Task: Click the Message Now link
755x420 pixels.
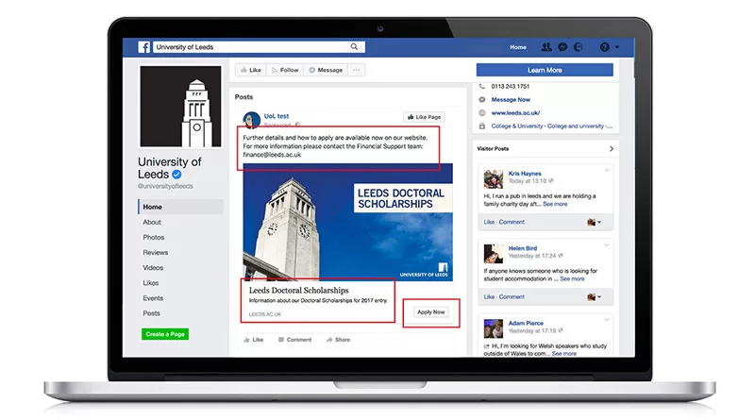Action: tap(511, 100)
